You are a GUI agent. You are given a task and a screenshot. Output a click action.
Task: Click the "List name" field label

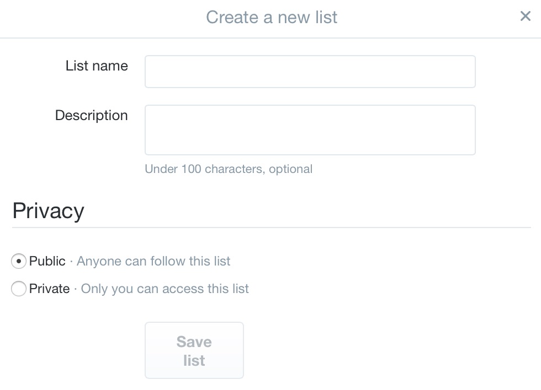point(97,66)
